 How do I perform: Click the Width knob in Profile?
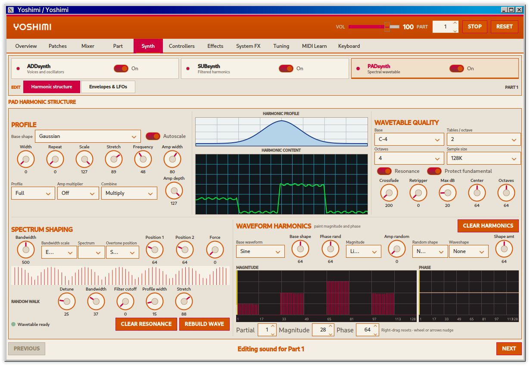pos(26,160)
